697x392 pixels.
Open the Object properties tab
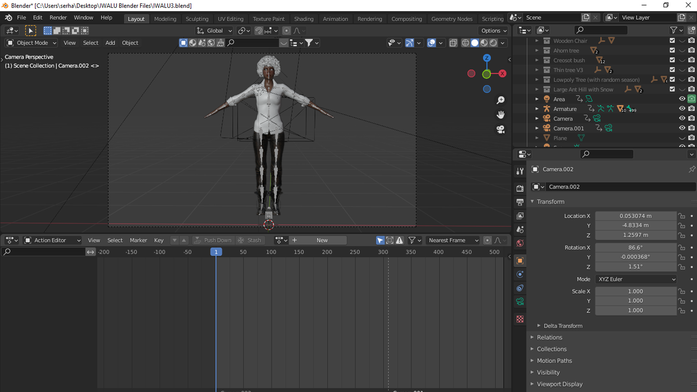coord(520,261)
